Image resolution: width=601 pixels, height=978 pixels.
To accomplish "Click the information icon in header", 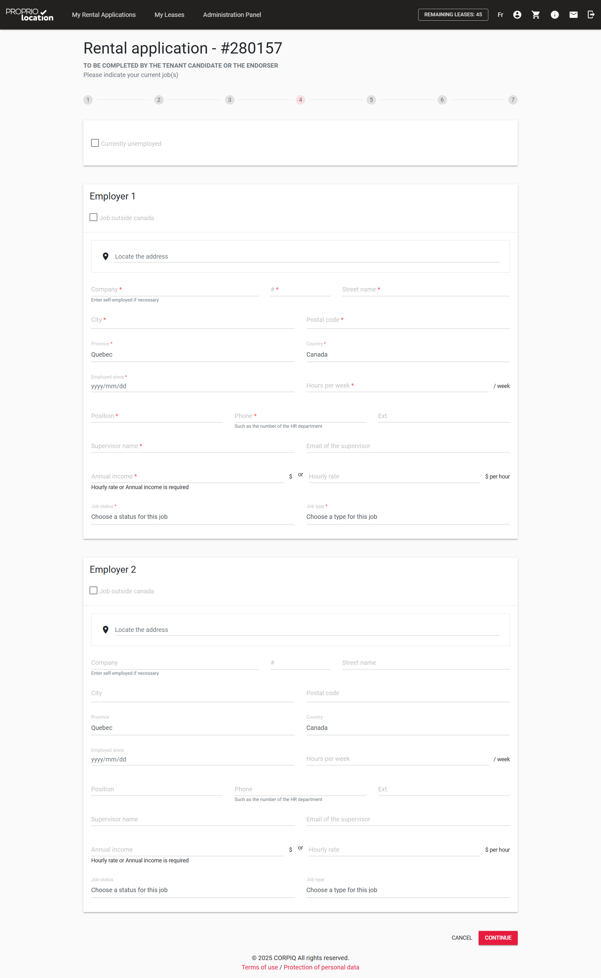I will 554,15.
